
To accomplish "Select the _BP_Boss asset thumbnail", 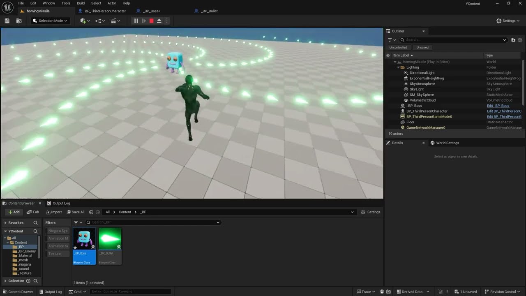I will tap(84, 246).
